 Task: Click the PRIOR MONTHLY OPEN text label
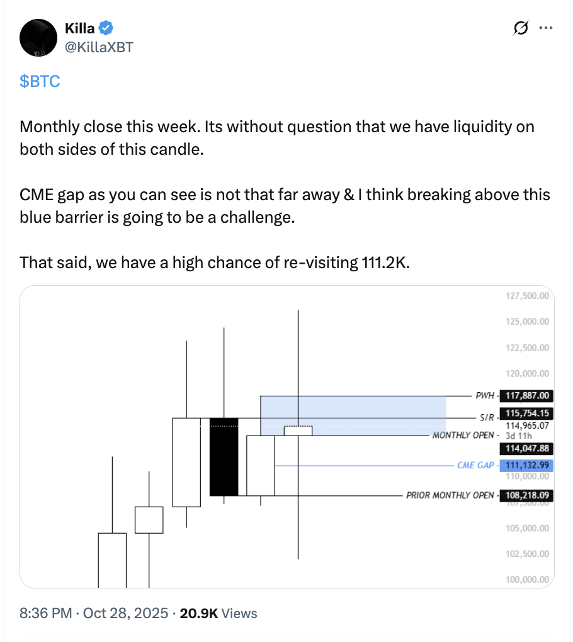[450, 495]
